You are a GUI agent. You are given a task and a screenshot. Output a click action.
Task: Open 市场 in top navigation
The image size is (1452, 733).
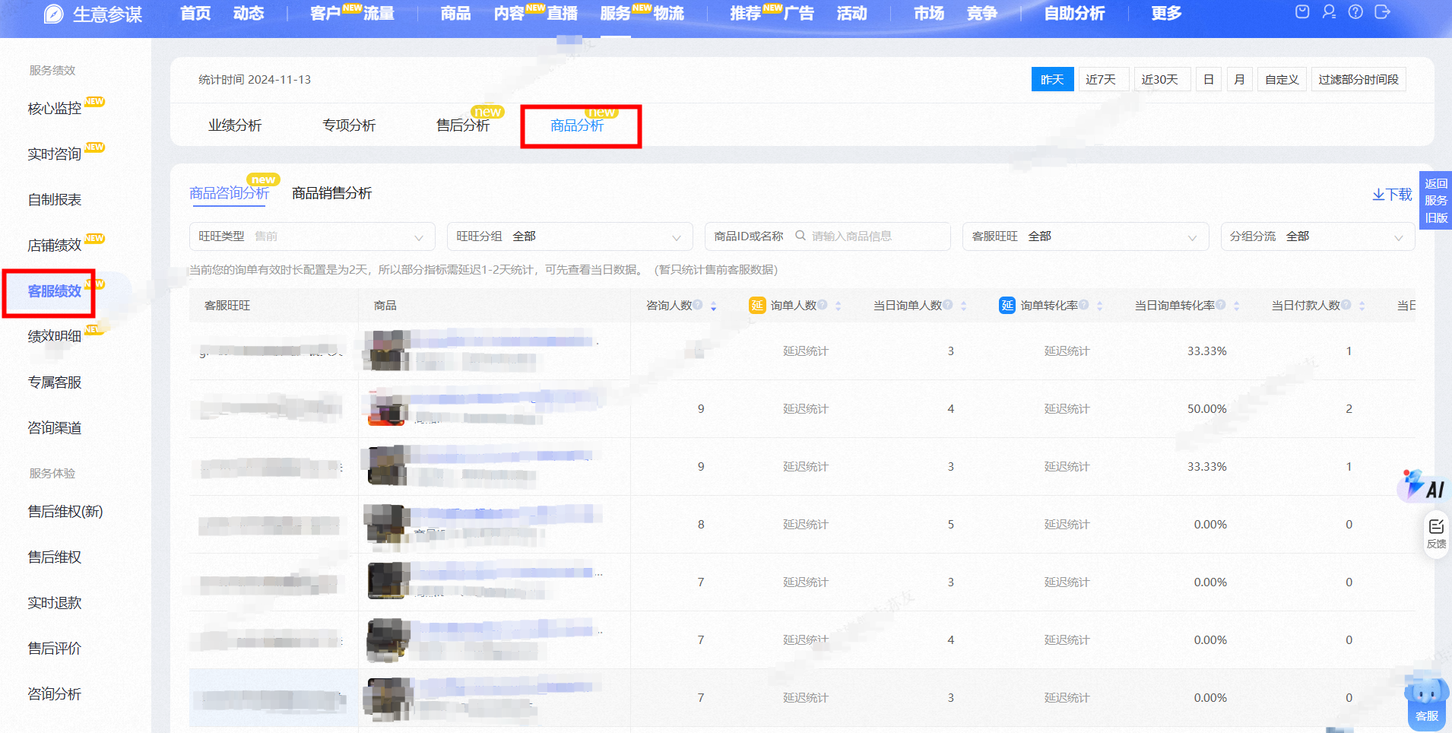[x=928, y=14]
